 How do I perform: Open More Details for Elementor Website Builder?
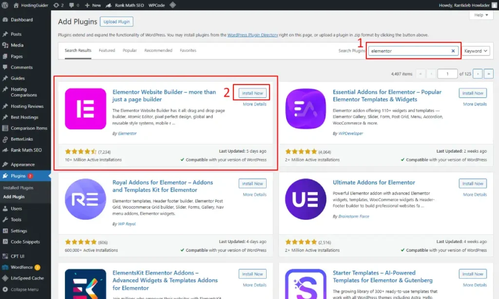(x=254, y=104)
